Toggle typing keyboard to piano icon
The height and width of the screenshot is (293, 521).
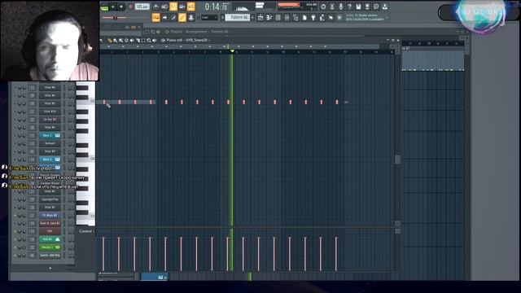coord(155,18)
